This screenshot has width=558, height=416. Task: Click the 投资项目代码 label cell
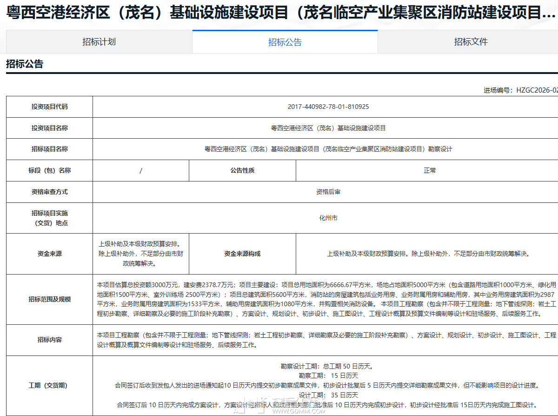click(x=49, y=107)
